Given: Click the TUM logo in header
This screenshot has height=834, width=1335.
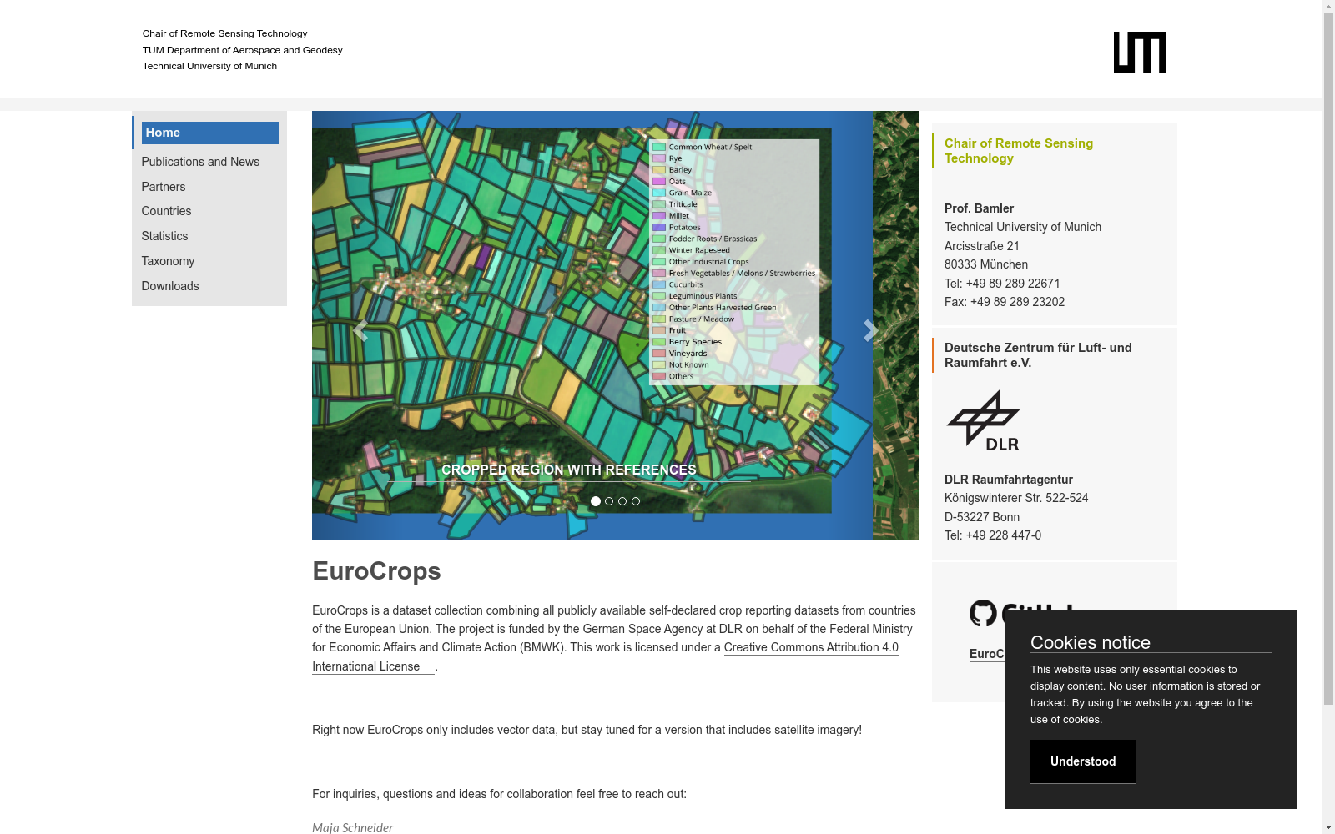Looking at the screenshot, I should (x=1140, y=53).
